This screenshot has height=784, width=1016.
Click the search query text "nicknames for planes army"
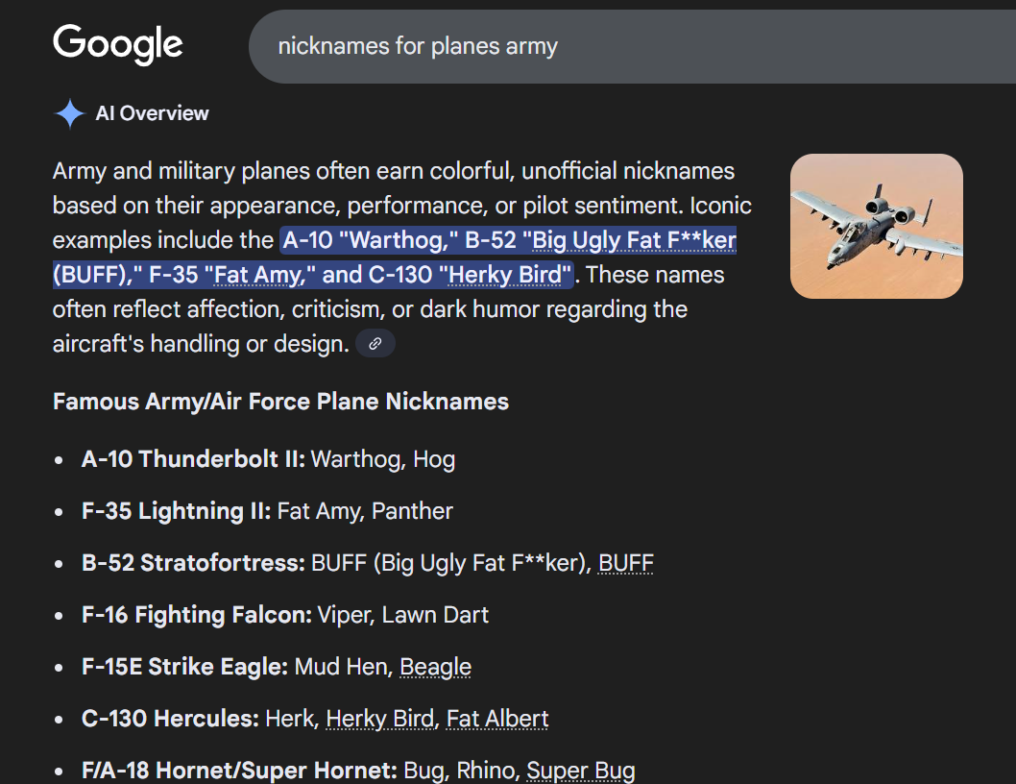point(419,45)
